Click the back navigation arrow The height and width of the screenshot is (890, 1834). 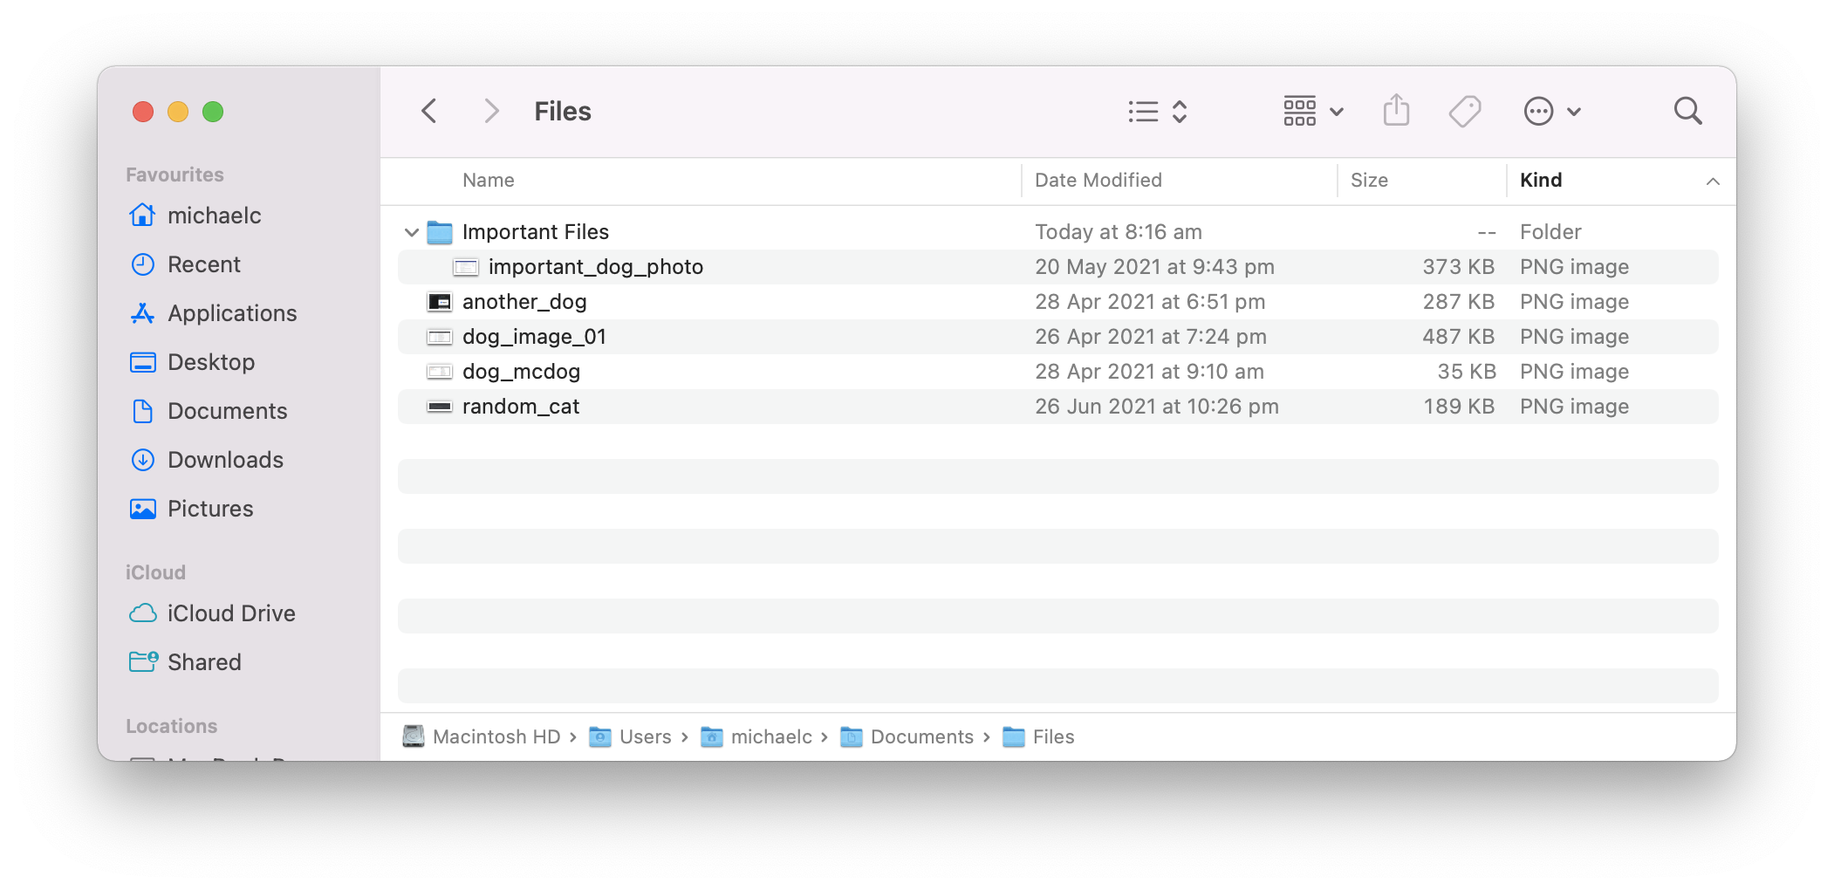pos(428,111)
